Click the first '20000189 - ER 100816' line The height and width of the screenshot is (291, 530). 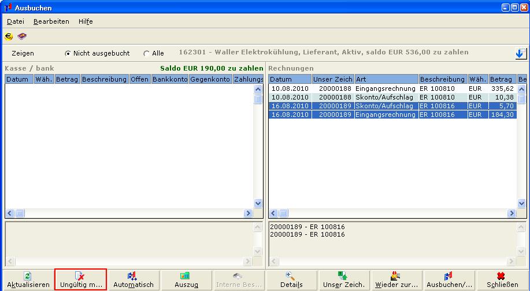coord(307,227)
